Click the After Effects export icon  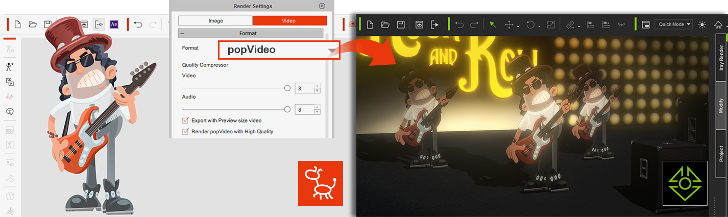[114, 24]
